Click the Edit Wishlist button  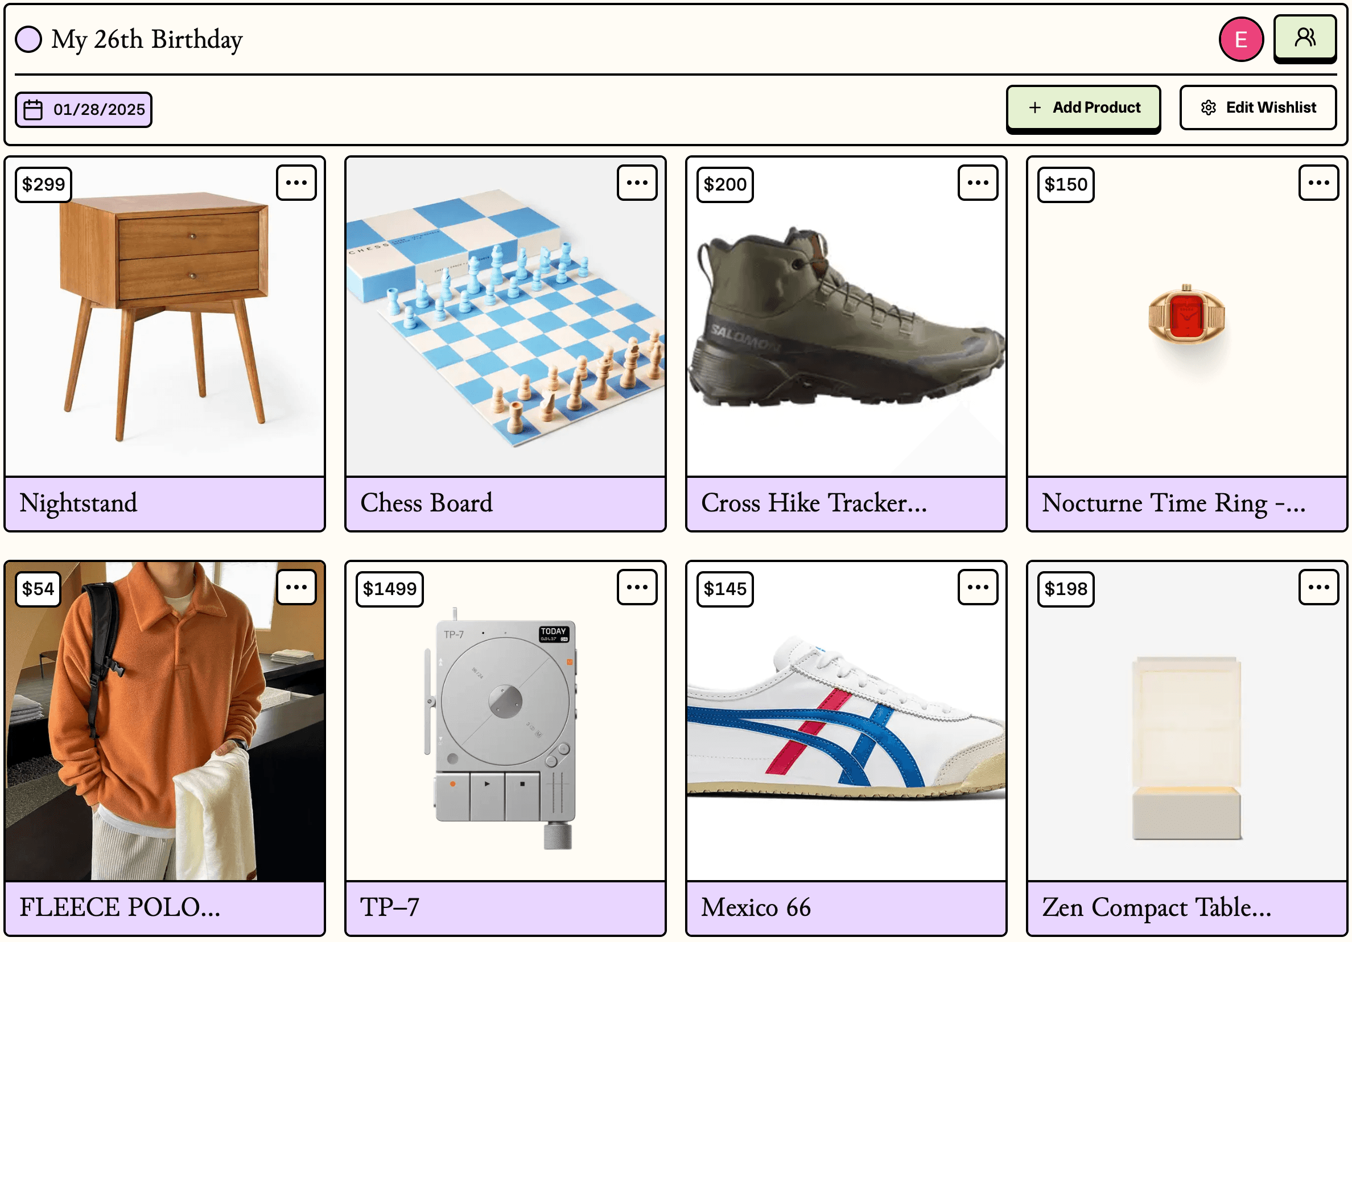(1259, 106)
